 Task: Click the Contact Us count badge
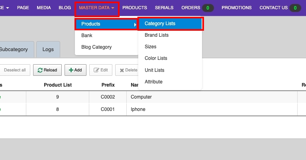(295, 8)
